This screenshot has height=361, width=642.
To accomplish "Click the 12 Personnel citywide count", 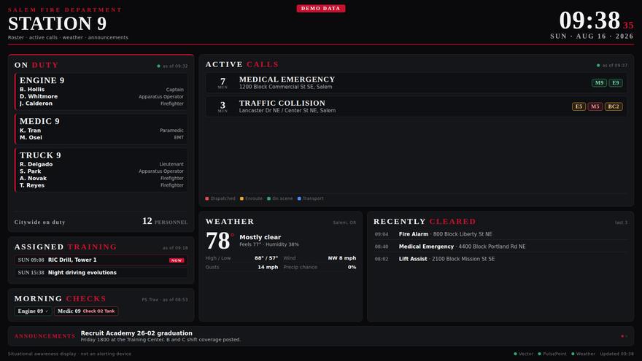I will (165, 222).
